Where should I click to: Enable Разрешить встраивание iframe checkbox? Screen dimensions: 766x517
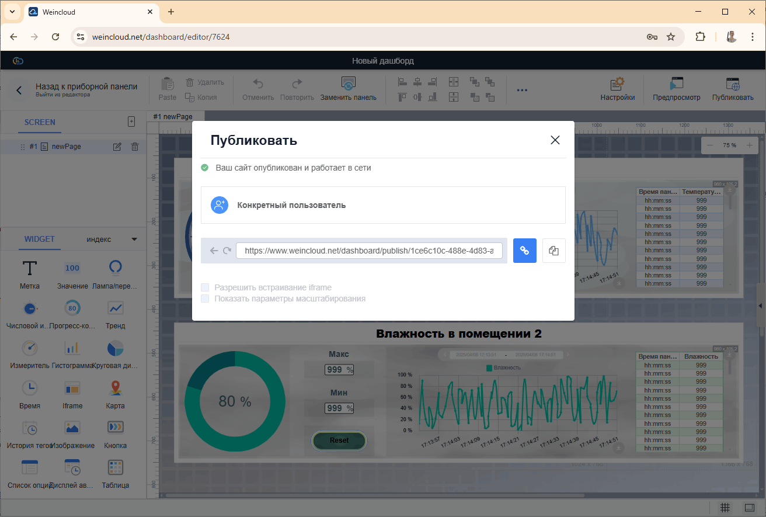205,287
